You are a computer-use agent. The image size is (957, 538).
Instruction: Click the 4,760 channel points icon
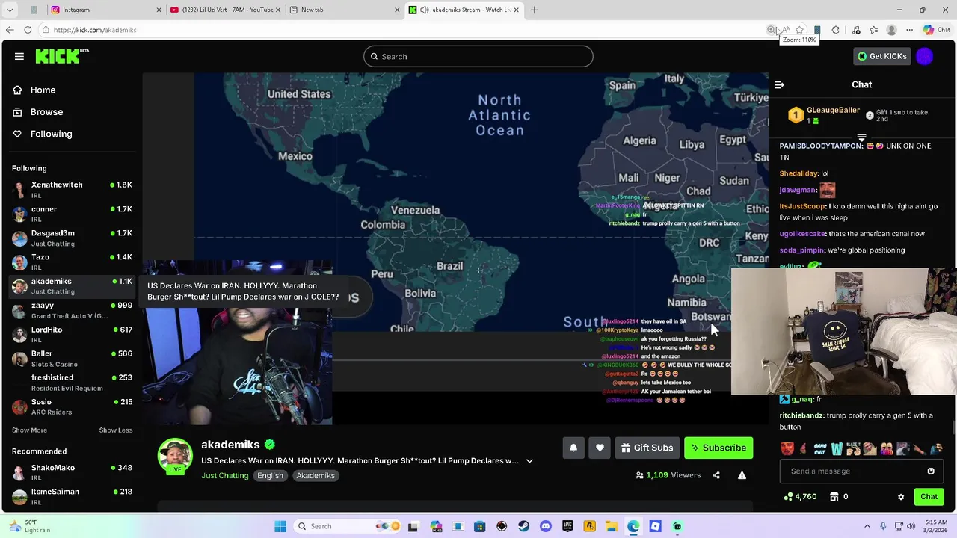(800, 497)
